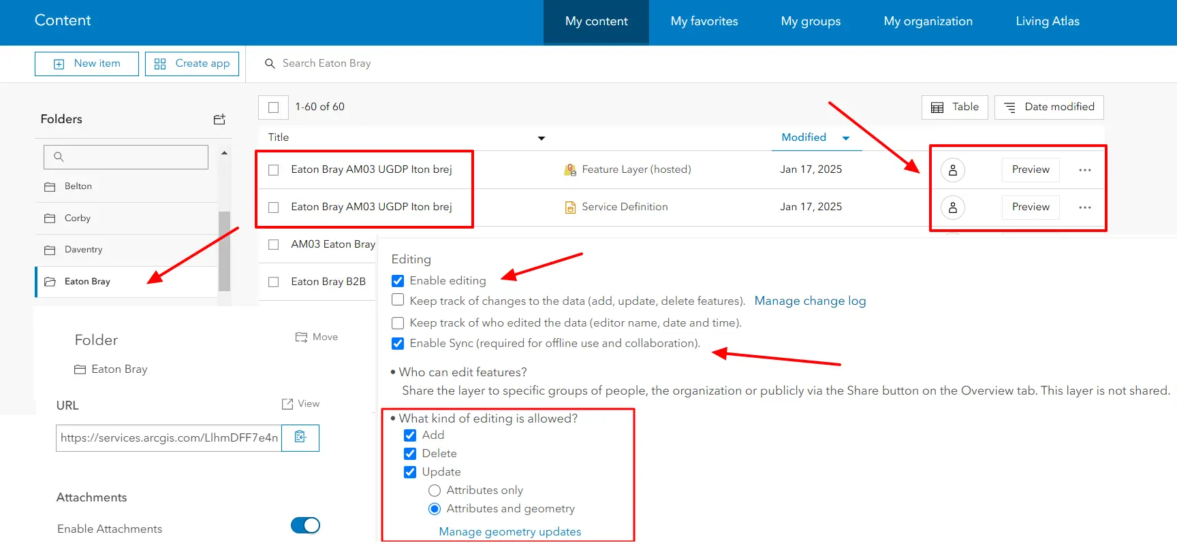1177x547 pixels.
Task: Select Attributes only radio button
Action: point(435,491)
